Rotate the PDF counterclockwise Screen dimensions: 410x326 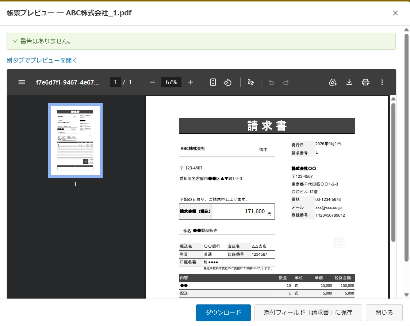(227, 82)
